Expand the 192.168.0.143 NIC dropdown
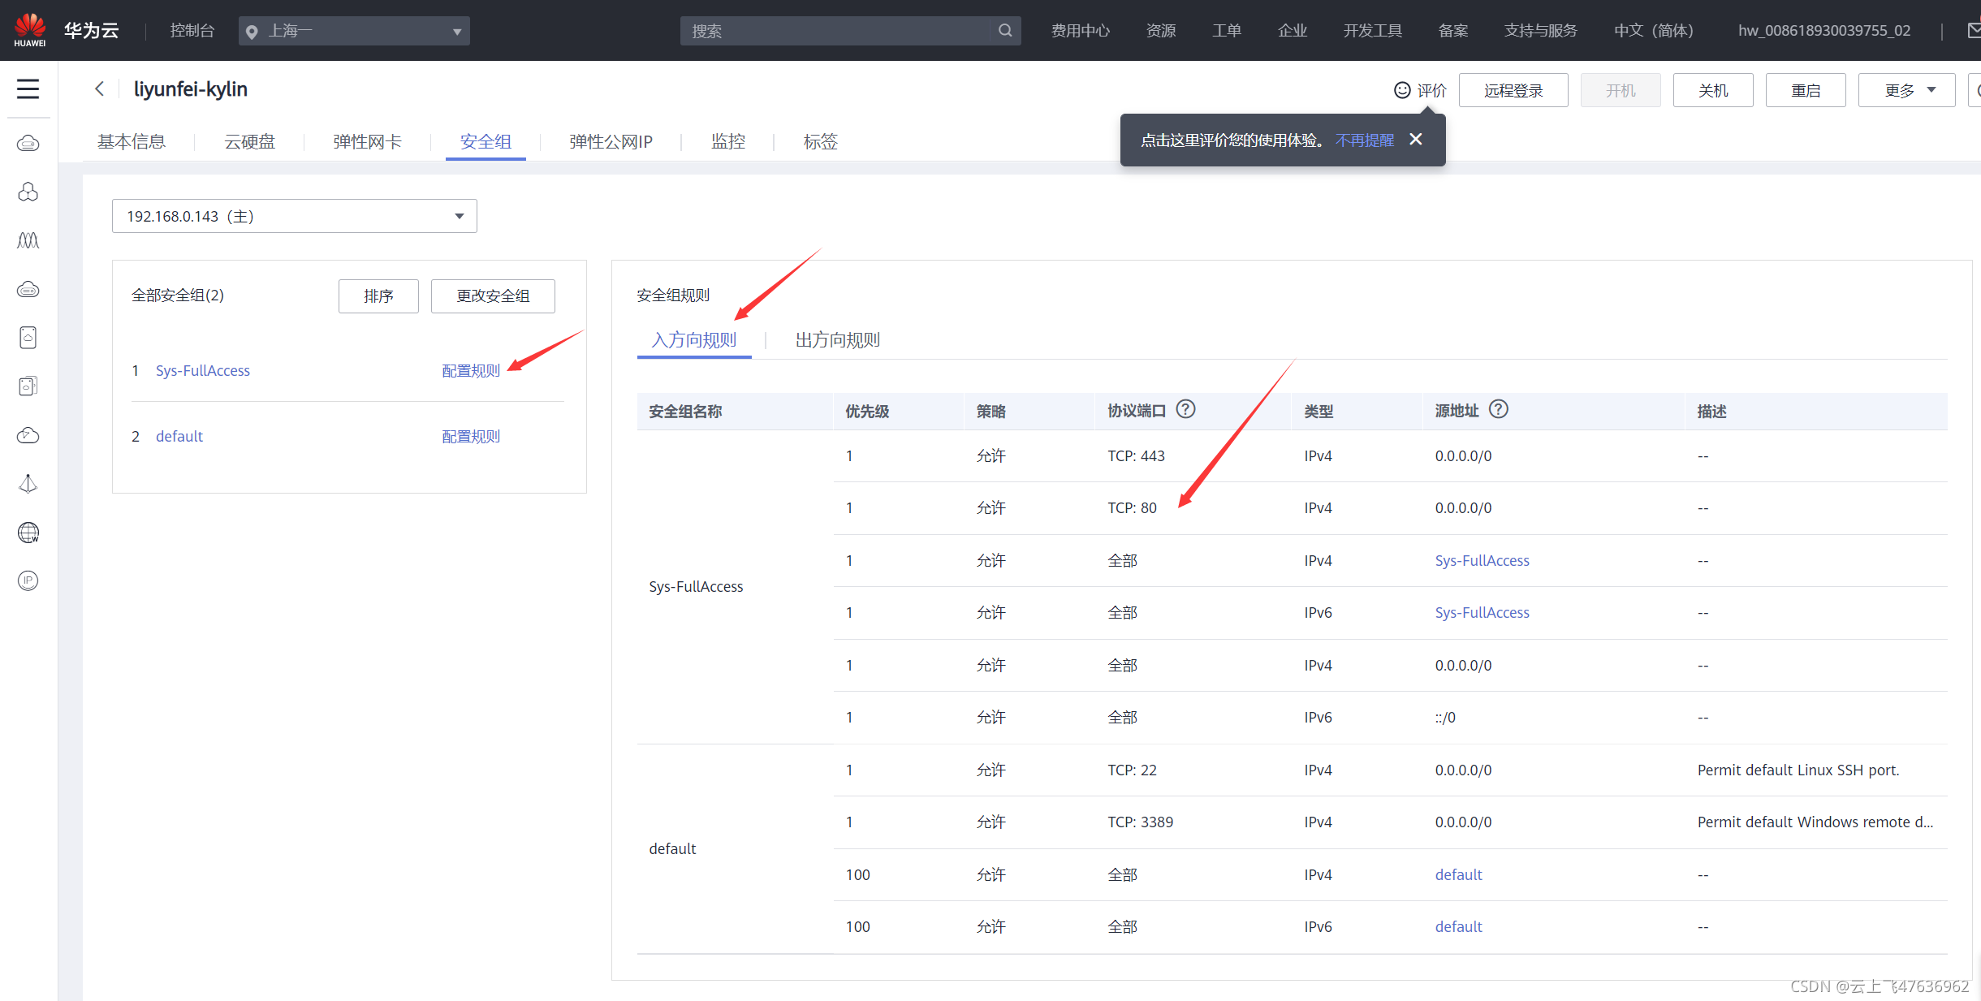The height and width of the screenshot is (1001, 1981). [295, 216]
